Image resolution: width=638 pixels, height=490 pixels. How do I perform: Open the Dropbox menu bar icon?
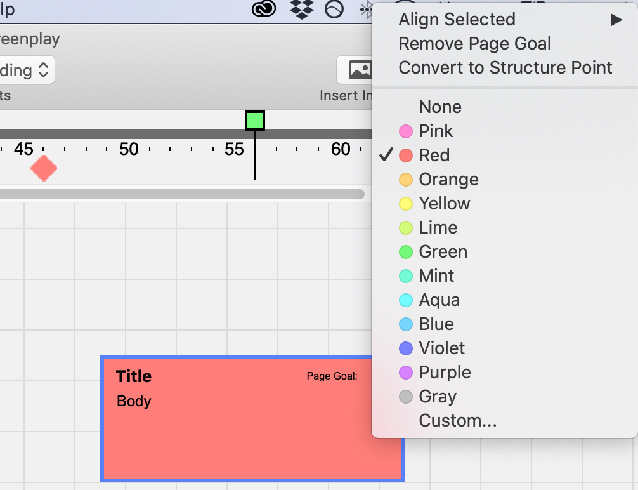301,9
